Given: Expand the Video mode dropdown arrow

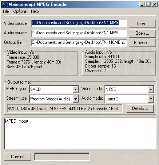Looking at the screenshot, I should (151, 89).
